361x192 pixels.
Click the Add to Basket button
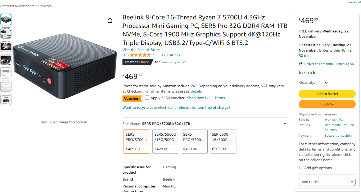click(x=327, y=94)
